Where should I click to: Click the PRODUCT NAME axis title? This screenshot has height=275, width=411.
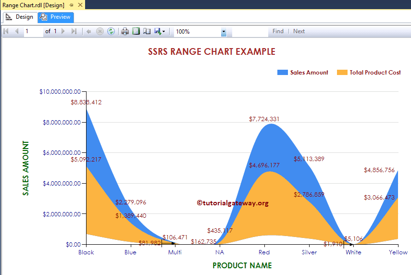coord(242,265)
